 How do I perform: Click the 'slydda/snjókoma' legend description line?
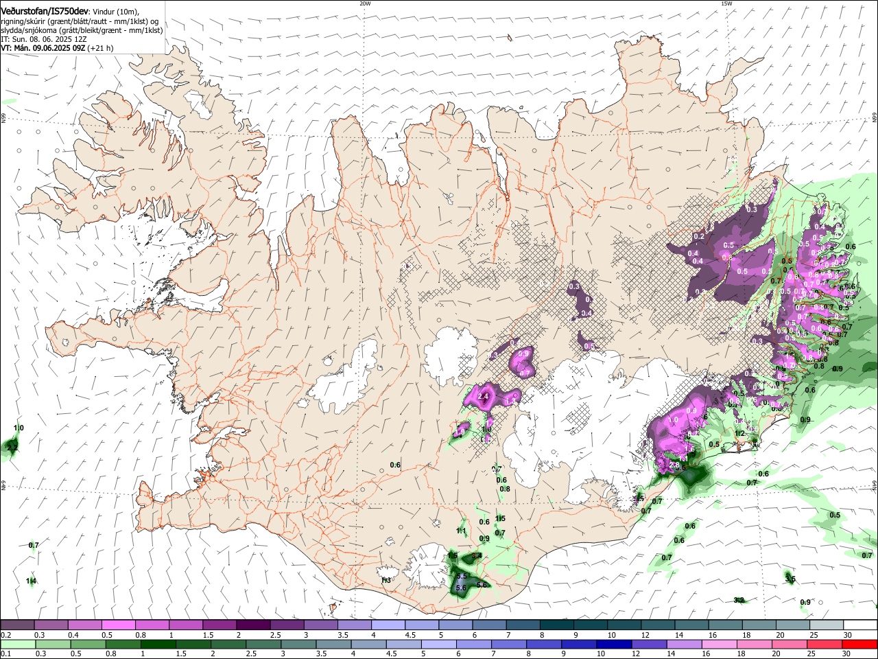click(82, 30)
